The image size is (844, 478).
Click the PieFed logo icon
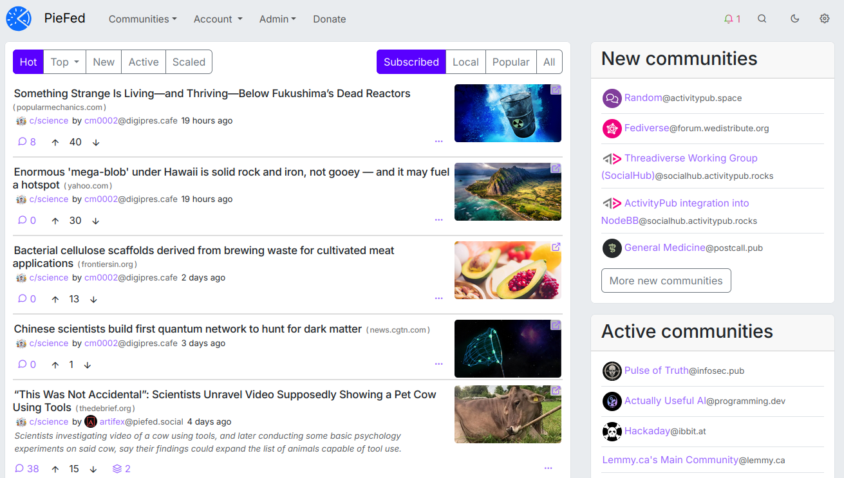pos(19,19)
